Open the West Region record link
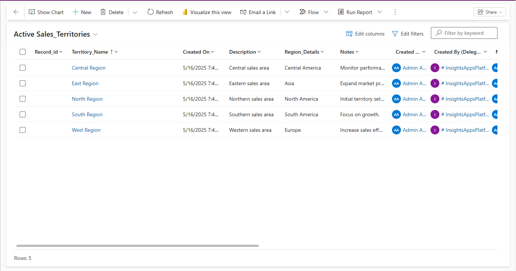The image size is (516, 271). coord(86,130)
